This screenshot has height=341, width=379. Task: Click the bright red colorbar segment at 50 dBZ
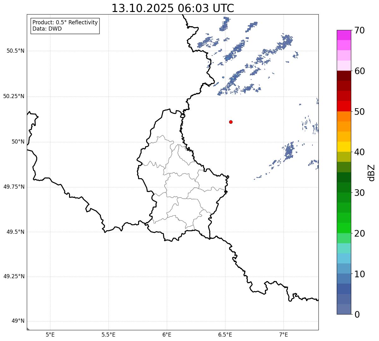[x=344, y=106]
